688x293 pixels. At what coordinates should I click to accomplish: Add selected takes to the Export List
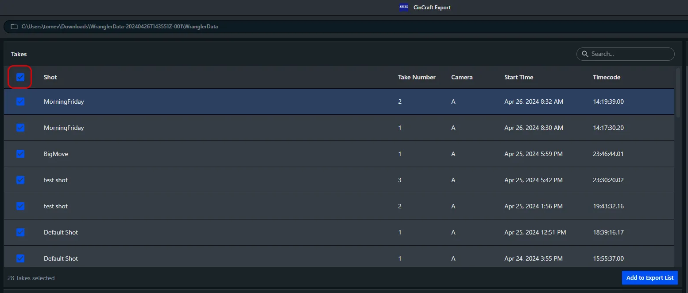[650, 278]
